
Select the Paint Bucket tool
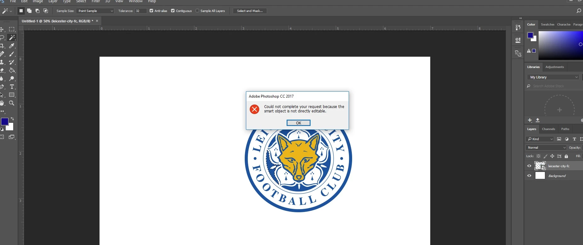pyautogui.click(x=12, y=70)
